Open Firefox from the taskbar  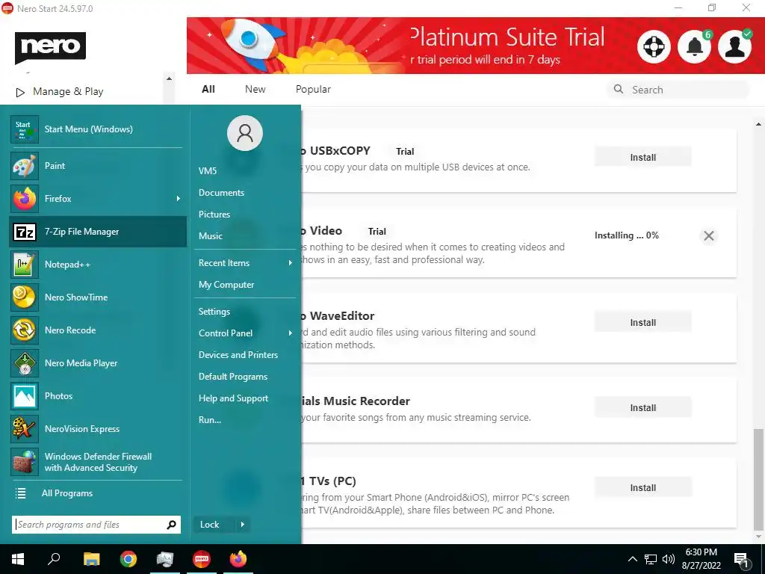point(238,559)
